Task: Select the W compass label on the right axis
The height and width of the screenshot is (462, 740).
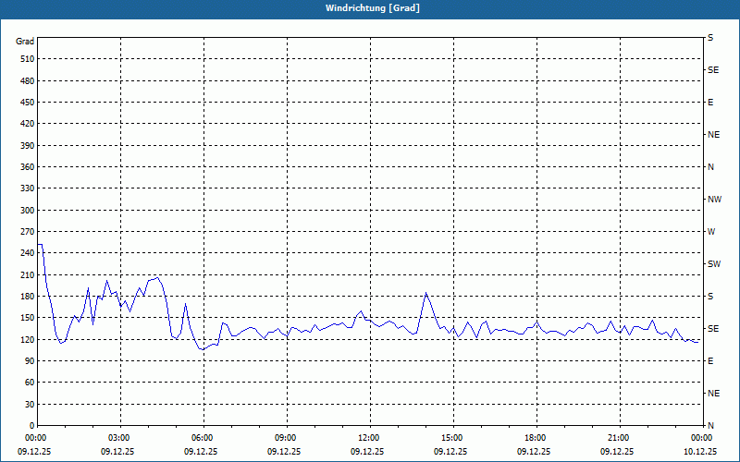Action: tap(711, 232)
